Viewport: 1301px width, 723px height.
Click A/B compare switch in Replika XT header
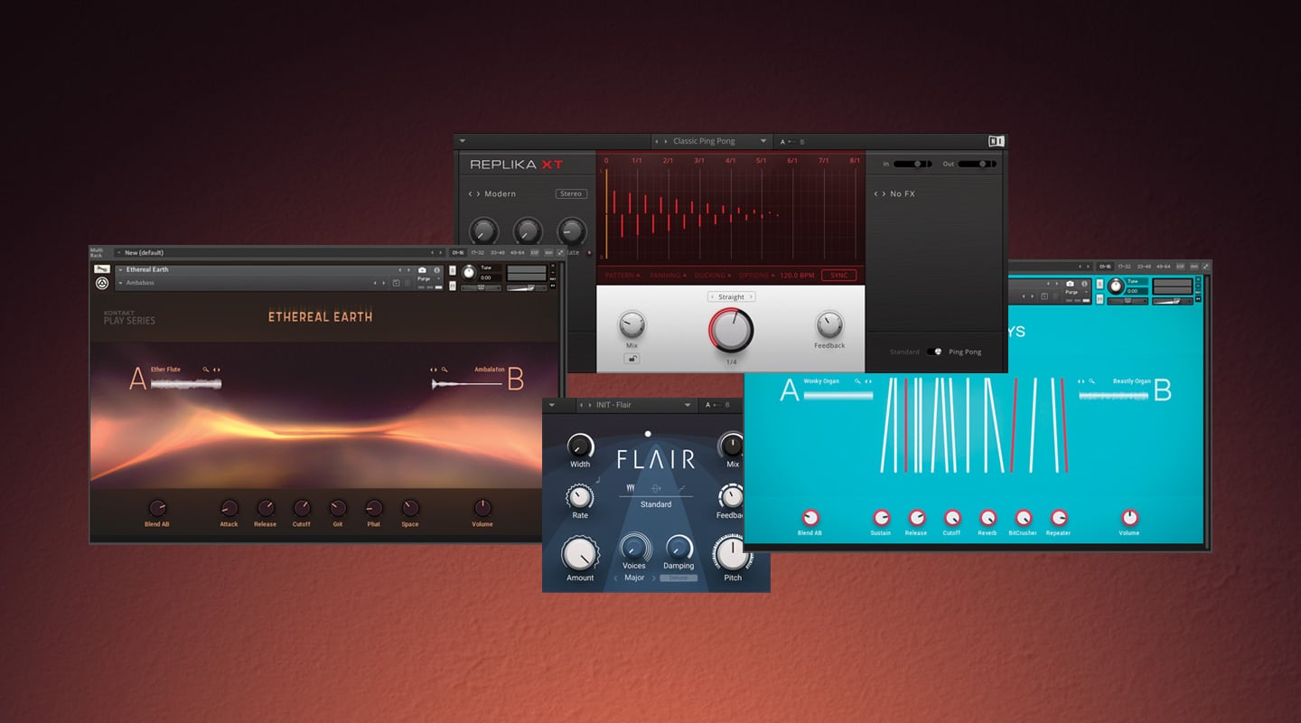click(x=792, y=142)
